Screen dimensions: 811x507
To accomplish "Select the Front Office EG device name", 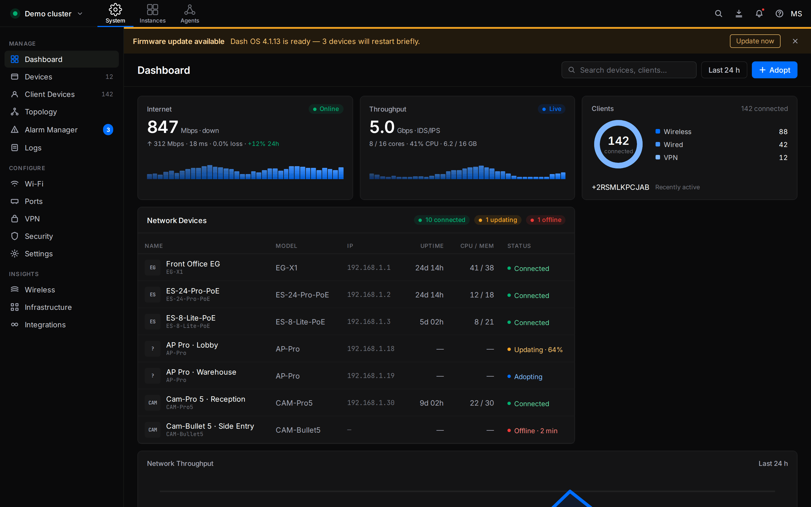I will 193,264.
